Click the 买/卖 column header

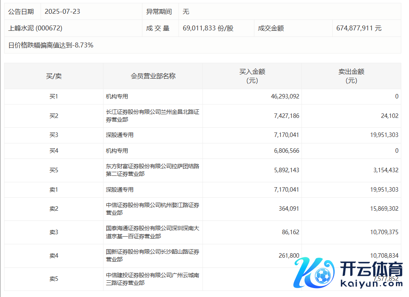[54, 76]
